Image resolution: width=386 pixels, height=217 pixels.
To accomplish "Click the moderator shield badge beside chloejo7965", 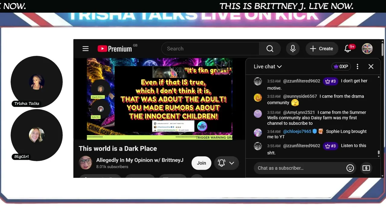I will click(x=315, y=131).
